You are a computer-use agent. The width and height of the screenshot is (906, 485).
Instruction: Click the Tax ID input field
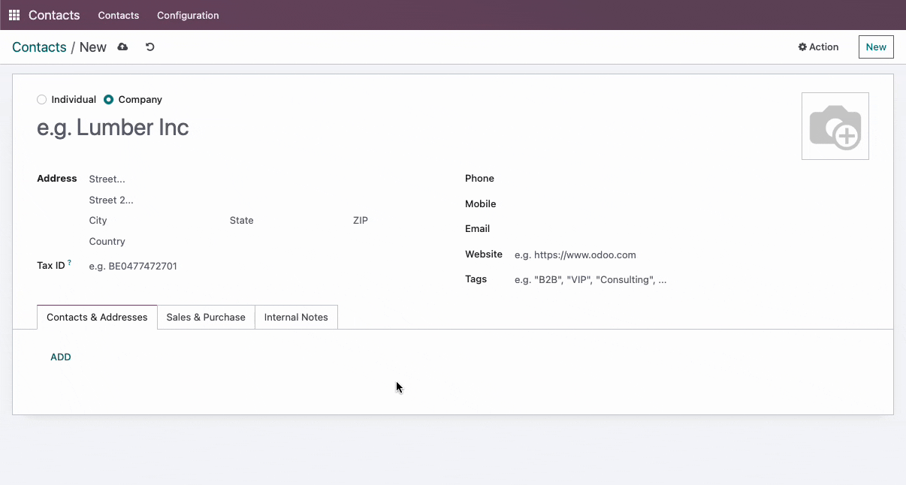point(264,267)
